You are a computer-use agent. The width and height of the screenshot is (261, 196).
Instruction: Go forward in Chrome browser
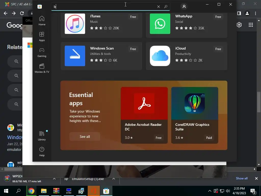click(x=14, y=13)
